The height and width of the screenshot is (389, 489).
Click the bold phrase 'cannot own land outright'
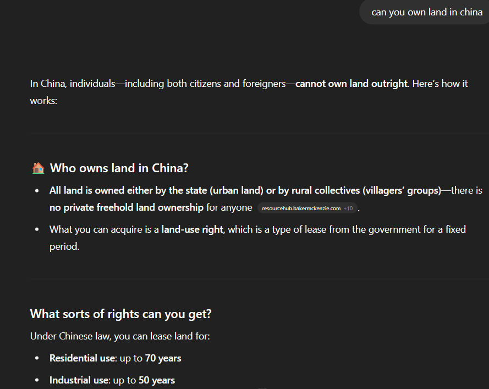351,84
